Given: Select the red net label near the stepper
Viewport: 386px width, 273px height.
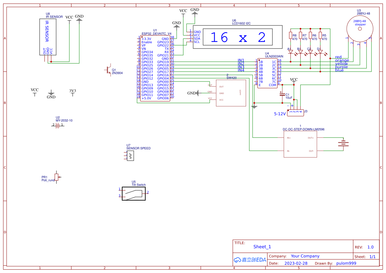Looking at the screenshot, I should [338, 57].
